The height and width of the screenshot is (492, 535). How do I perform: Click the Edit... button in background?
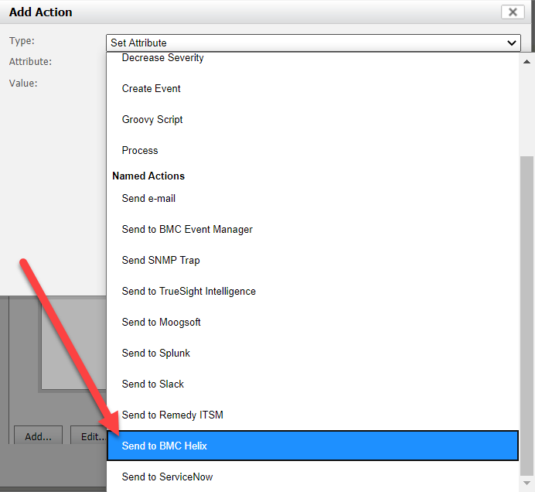(x=90, y=436)
